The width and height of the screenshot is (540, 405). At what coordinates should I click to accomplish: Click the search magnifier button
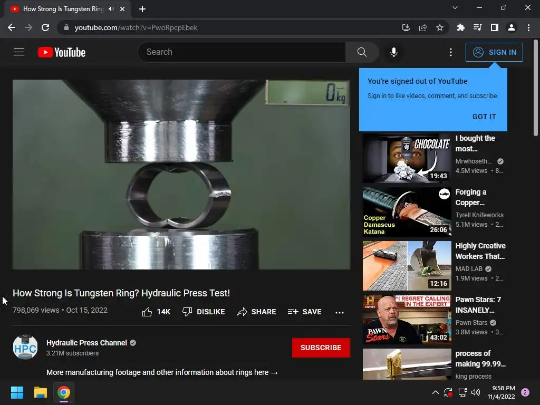(x=362, y=52)
